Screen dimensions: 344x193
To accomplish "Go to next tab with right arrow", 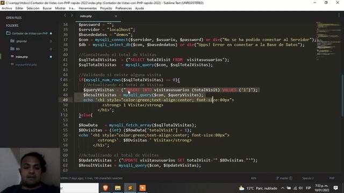I will pos(71,15).
